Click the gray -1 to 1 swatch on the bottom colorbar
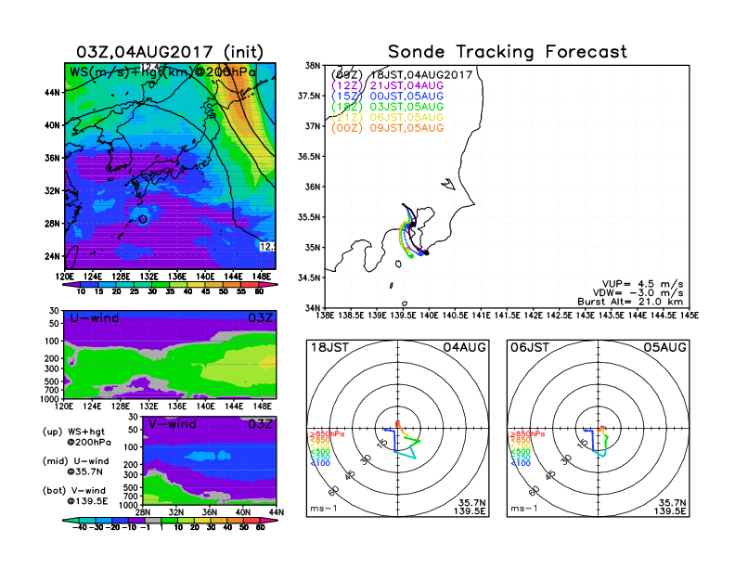 152,520
